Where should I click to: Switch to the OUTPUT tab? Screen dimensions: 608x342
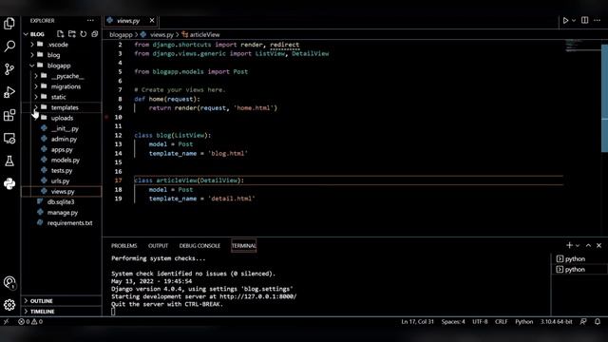coord(158,245)
